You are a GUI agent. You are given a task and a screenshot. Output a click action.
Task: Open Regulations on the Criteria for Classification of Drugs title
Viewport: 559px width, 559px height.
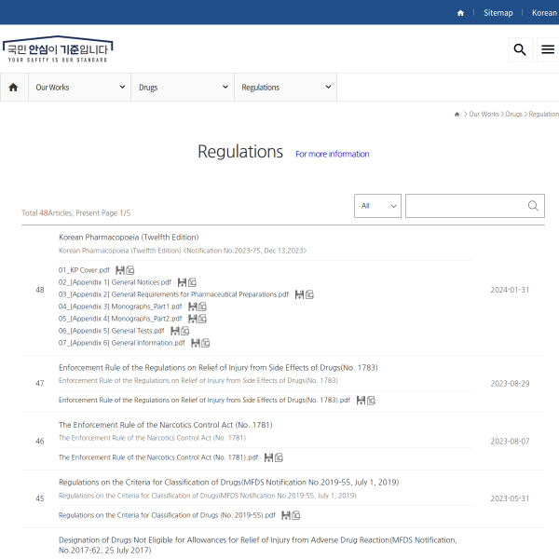click(x=228, y=483)
